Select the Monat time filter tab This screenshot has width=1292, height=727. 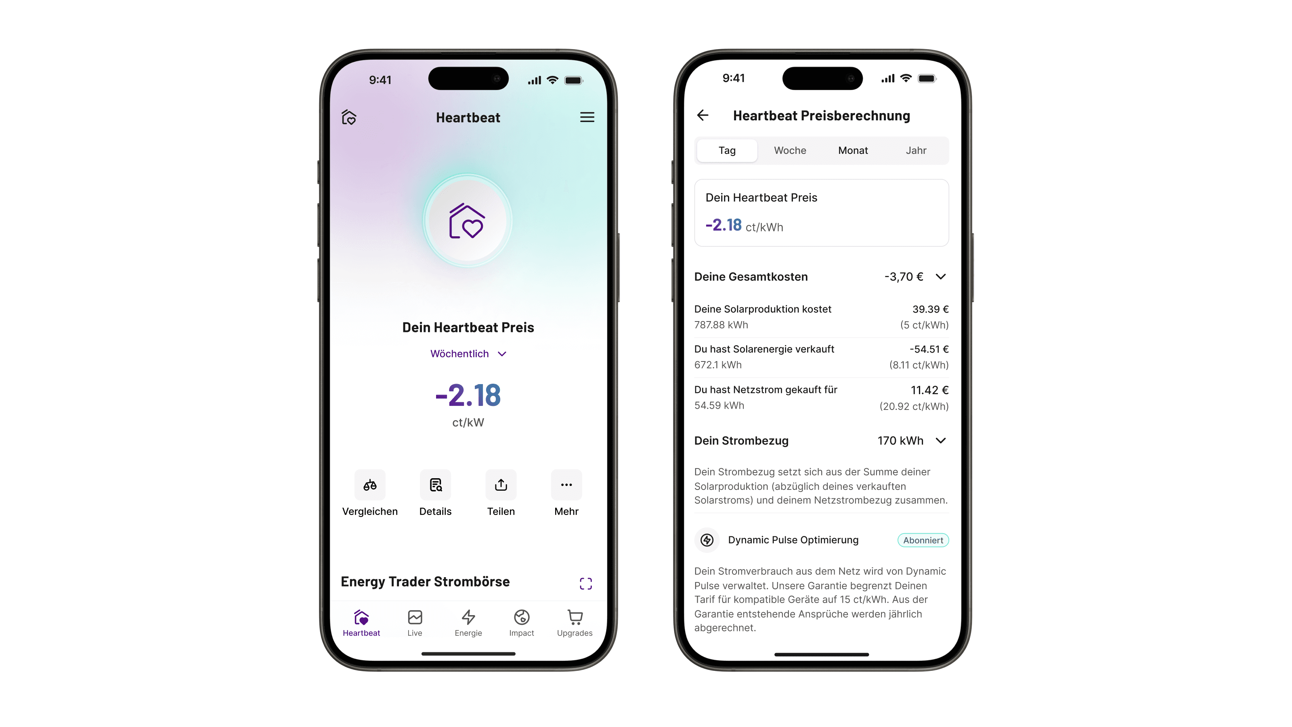pos(851,149)
